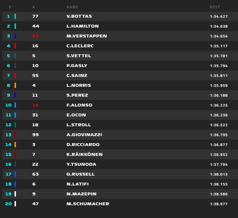Click the white team bar beside N.MAZEPIN
Screen dimensions: 238x218
tap(15, 194)
